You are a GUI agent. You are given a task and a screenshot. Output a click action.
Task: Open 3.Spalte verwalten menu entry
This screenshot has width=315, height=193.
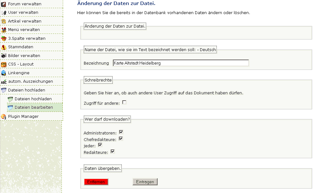pyautogui.click(x=27, y=38)
